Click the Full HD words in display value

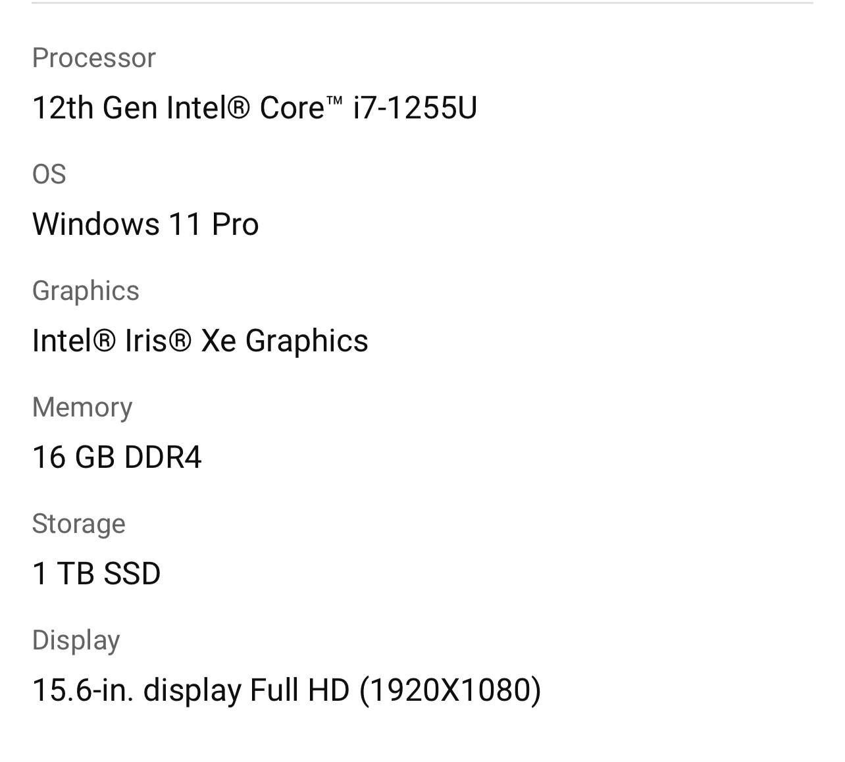[299, 690]
